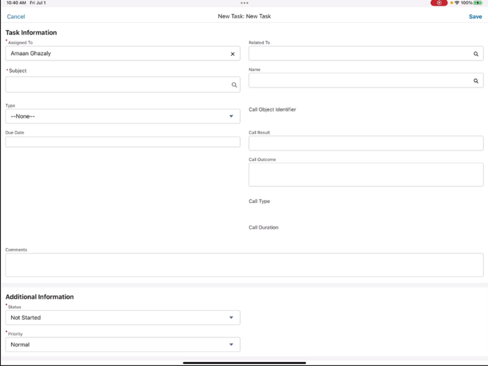
Task: Cancel the new task
Action: point(16,17)
